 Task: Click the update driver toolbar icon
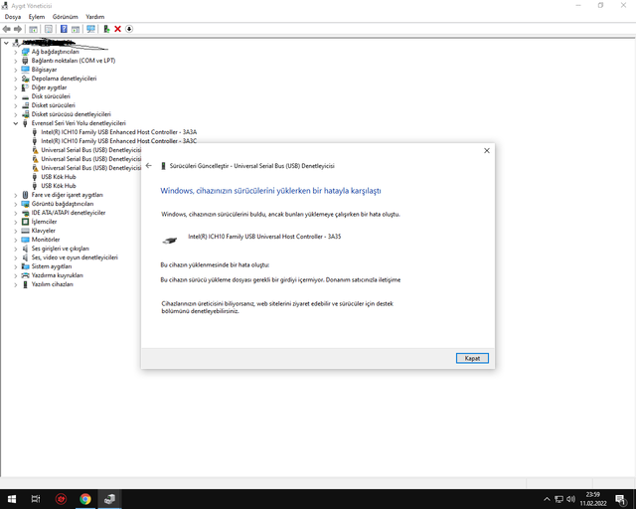[106, 29]
